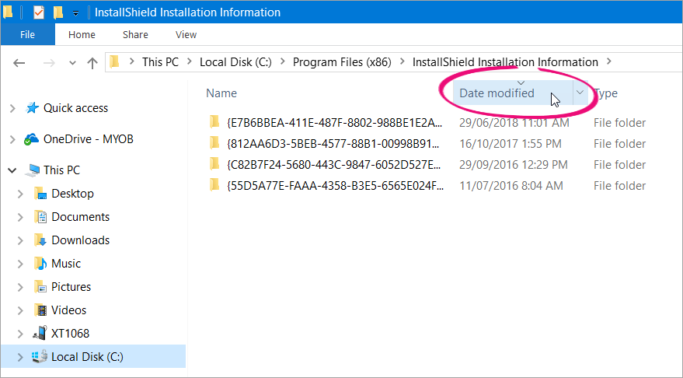683x378 pixels.
Task: Click the Videos folder icon
Action: click(41, 310)
